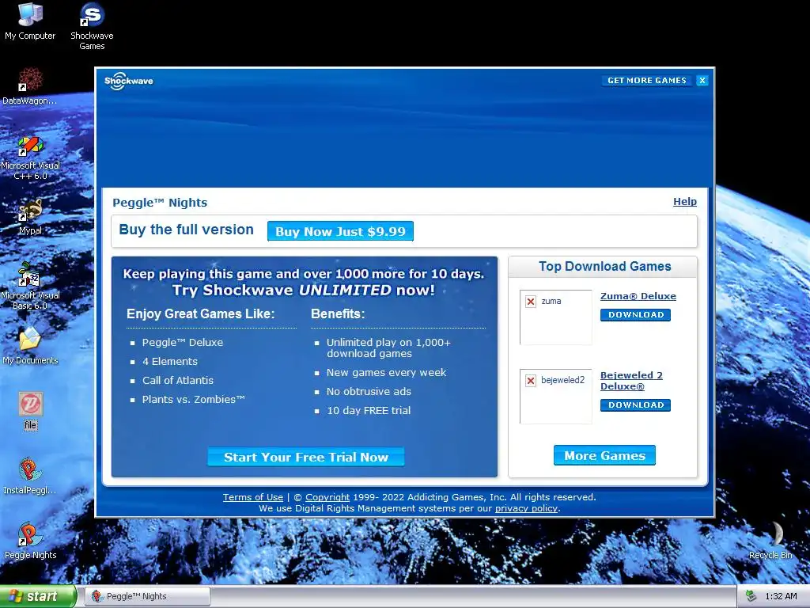Click the Top Download Games heading
810x608 pixels.
pyautogui.click(x=605, y=266)
